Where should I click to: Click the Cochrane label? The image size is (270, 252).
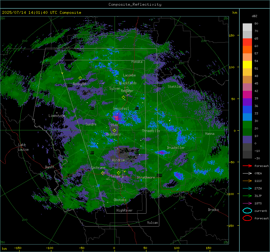98,168
